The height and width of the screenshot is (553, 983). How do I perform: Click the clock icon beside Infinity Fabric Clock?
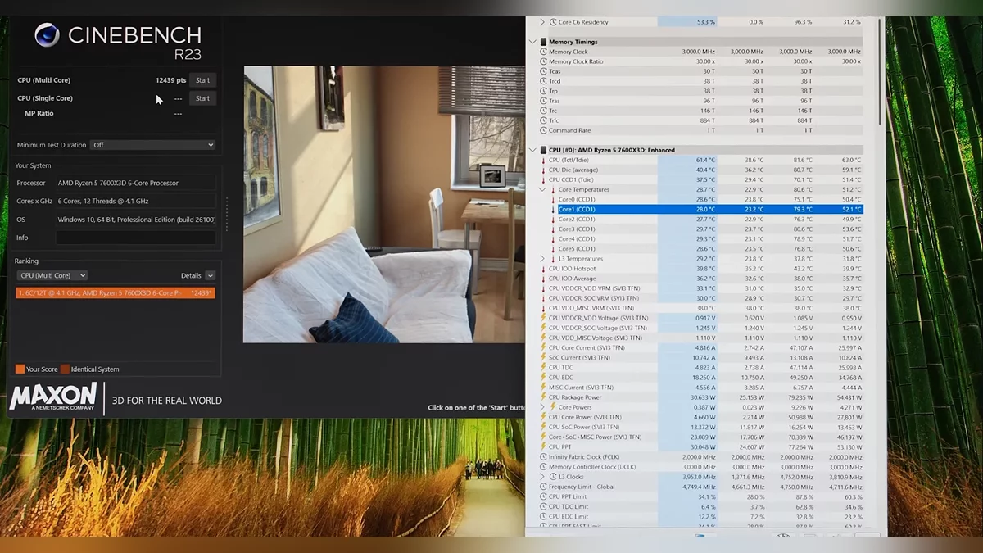click(543, 457)
